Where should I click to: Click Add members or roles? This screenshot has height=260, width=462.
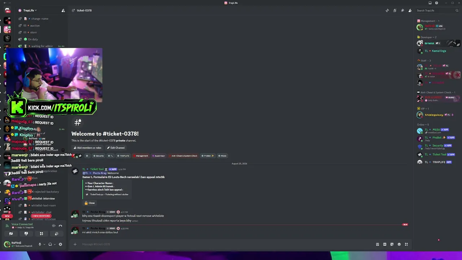tap(88, 148)
